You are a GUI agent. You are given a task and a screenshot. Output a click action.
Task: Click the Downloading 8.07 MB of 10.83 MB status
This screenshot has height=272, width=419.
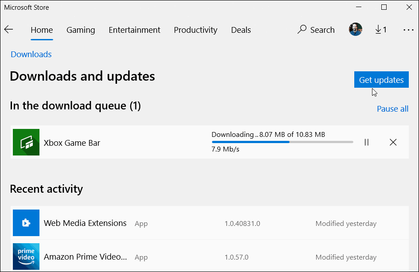[x=268, y=135]
